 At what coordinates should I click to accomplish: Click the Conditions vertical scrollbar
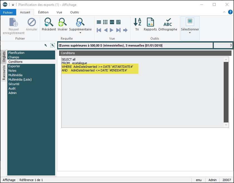click(x=226, y=92)
